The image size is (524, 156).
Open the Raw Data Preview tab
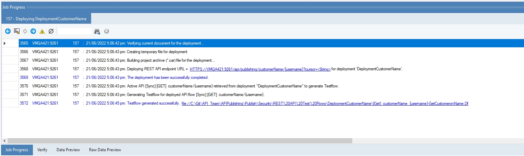(x=105, y=150)
